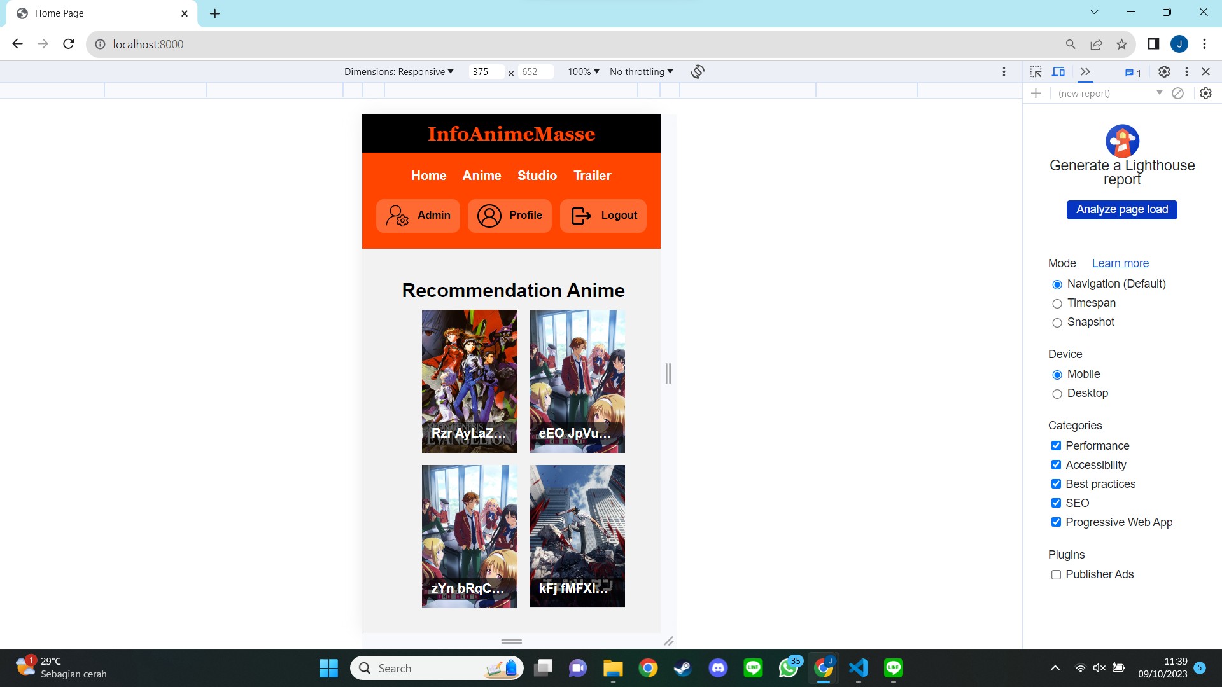Uncheck the Performance category checkbox
The image size is (1222, 687).
(1057, 446)
